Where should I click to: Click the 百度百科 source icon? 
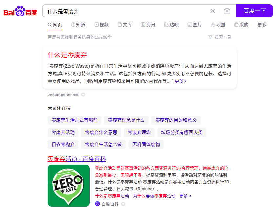pos(97,204)
